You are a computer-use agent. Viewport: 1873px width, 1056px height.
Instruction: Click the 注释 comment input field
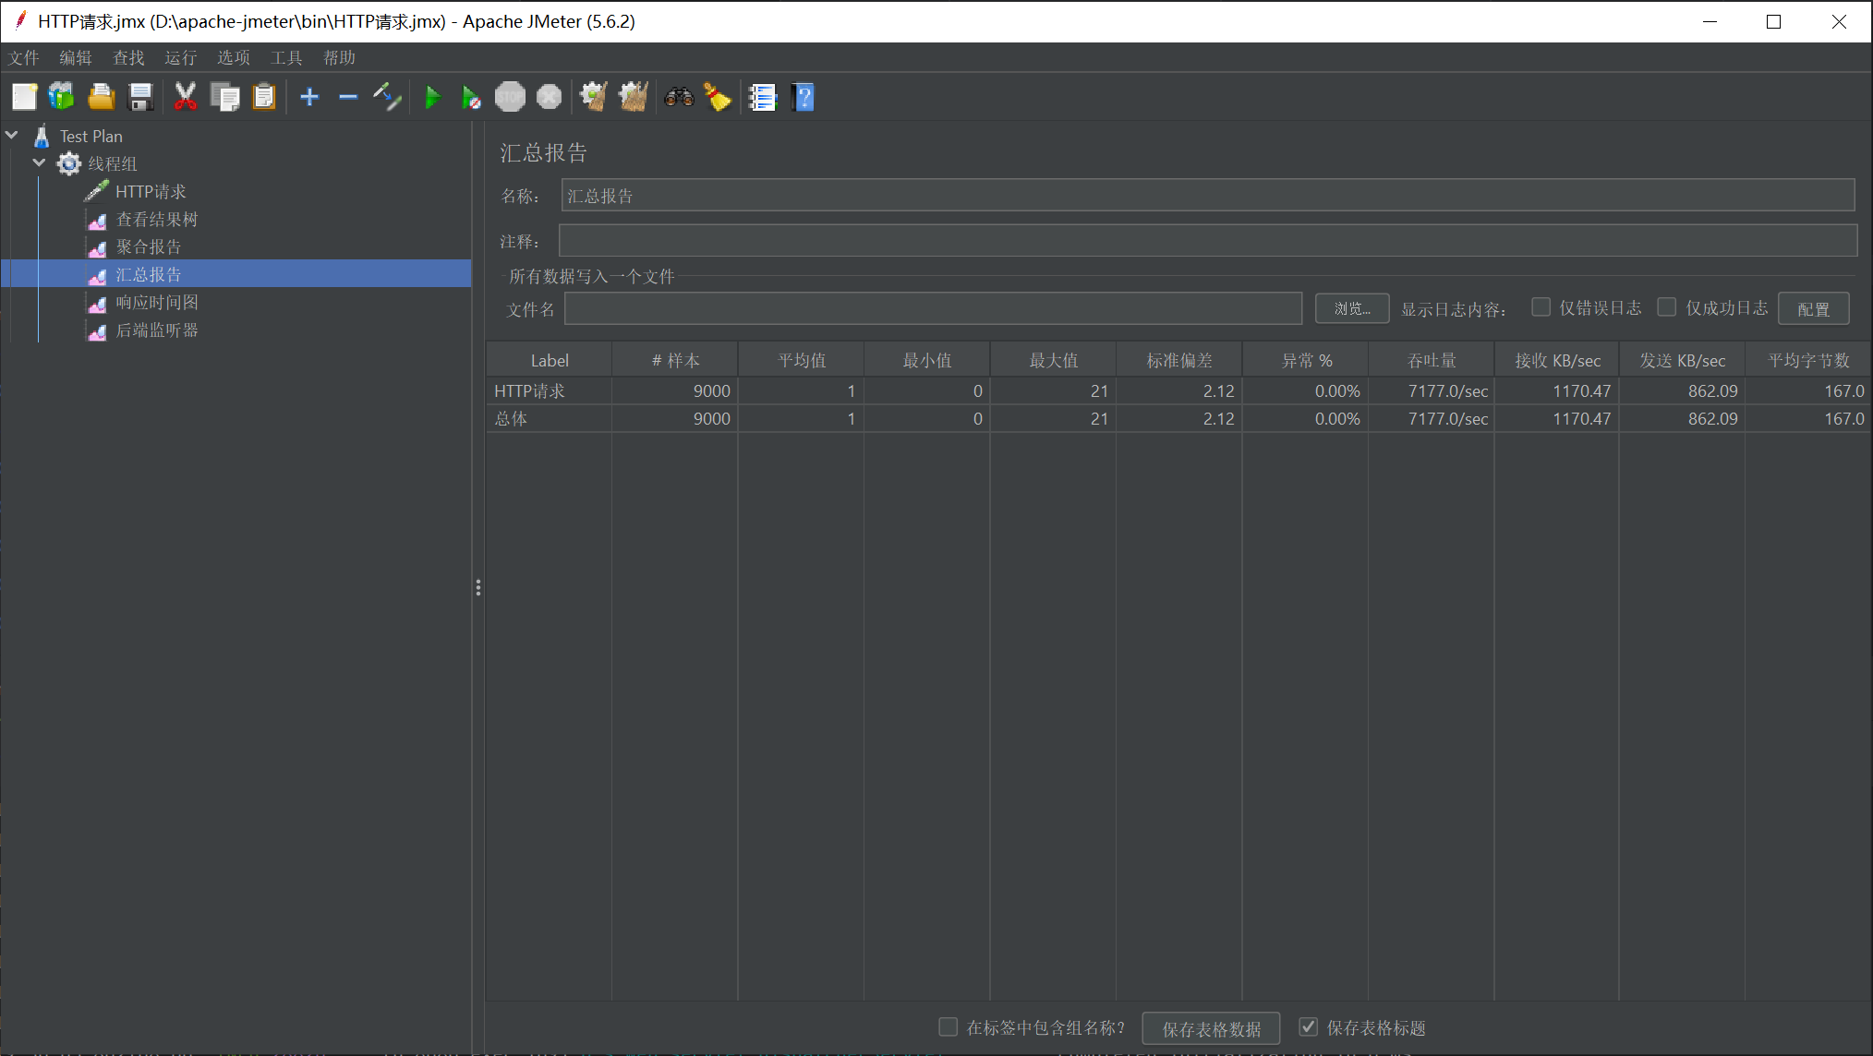(x=1208, y=241)
